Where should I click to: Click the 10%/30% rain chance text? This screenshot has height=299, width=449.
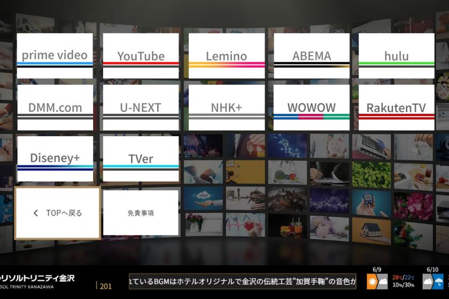tap(403, 285)
